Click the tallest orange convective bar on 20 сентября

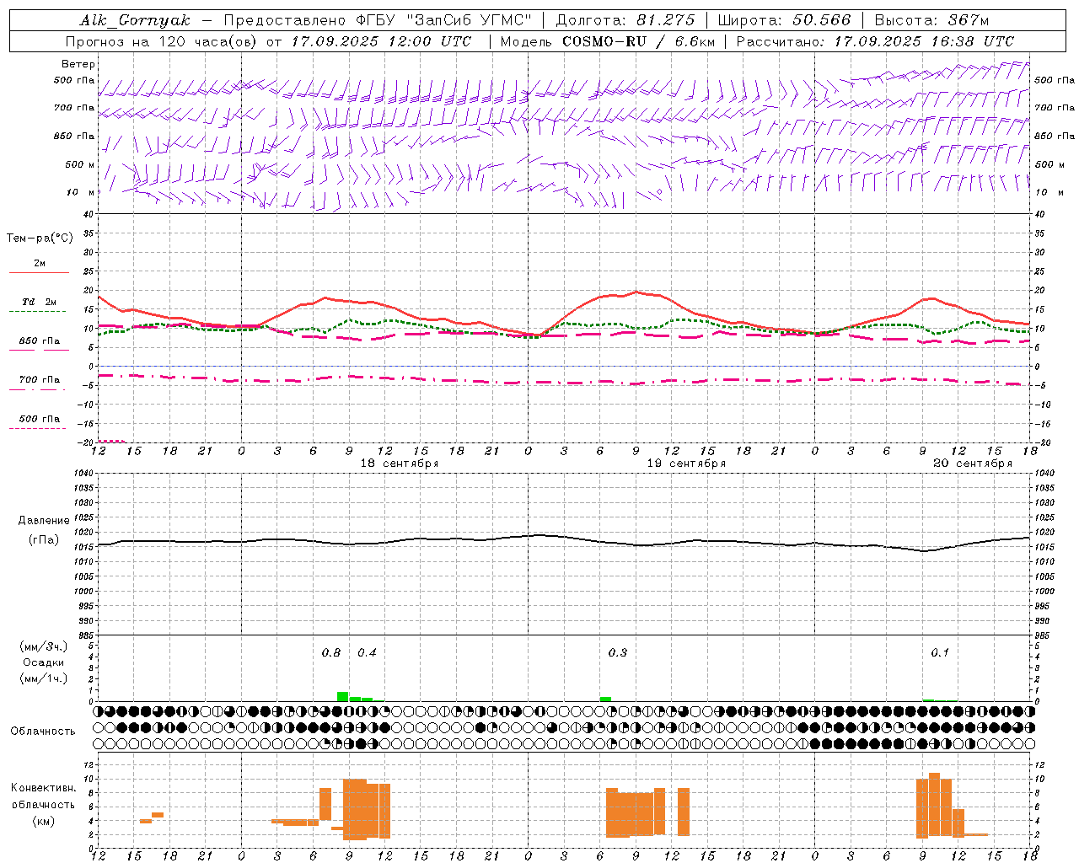point(934,805)
